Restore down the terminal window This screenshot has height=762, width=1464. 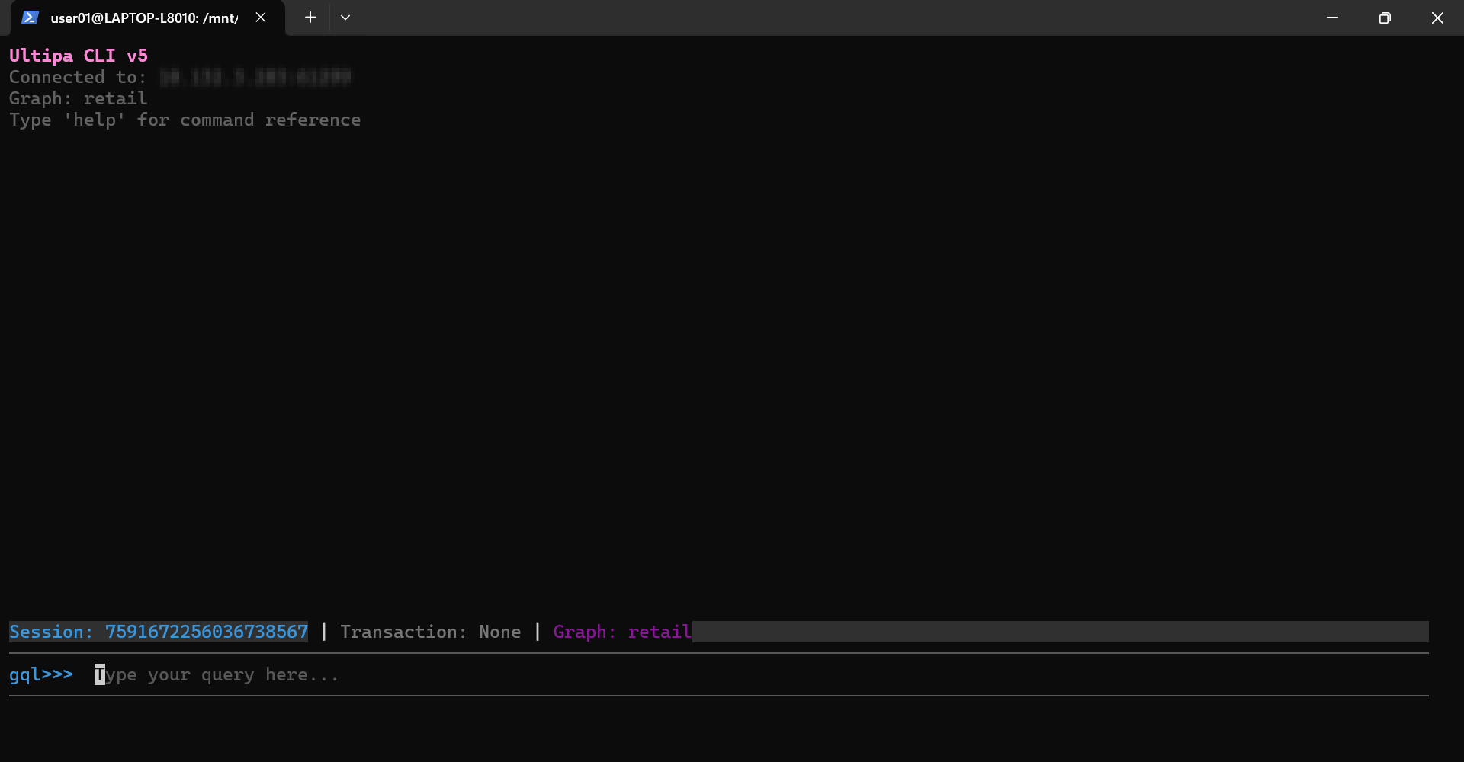pos(1385,18)
